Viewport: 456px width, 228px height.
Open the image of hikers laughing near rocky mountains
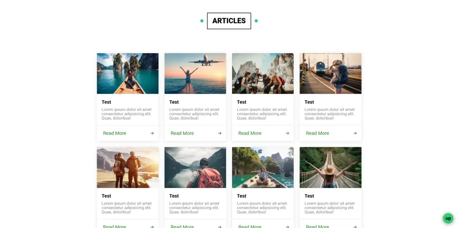coord(263,74)
